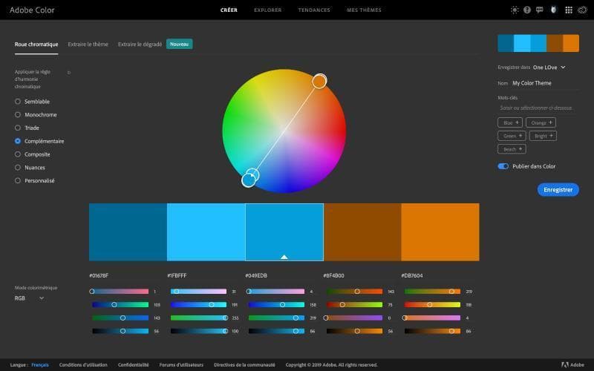This screenshot has width=594, height=371.
Task: Click the #1FBFFF hex value
Action: (177, 275)
